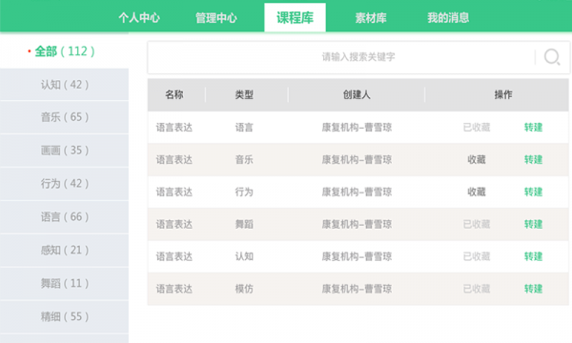572x343 pixels.
Task: Toggle 收藏 for the 行为 type row
Action: (x=477, y=192)
